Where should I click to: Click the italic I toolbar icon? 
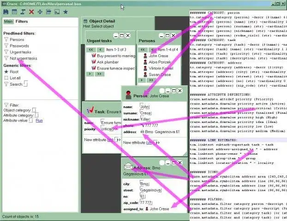click(23, 12)
